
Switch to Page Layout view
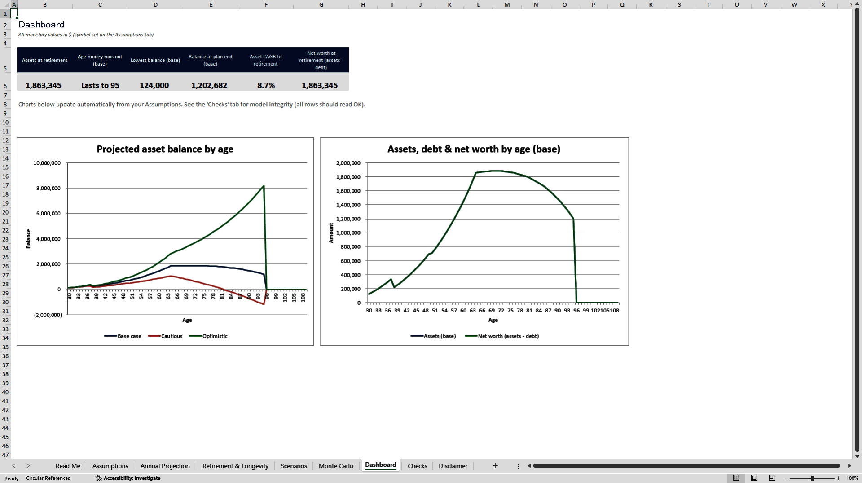tap(754, 478)
